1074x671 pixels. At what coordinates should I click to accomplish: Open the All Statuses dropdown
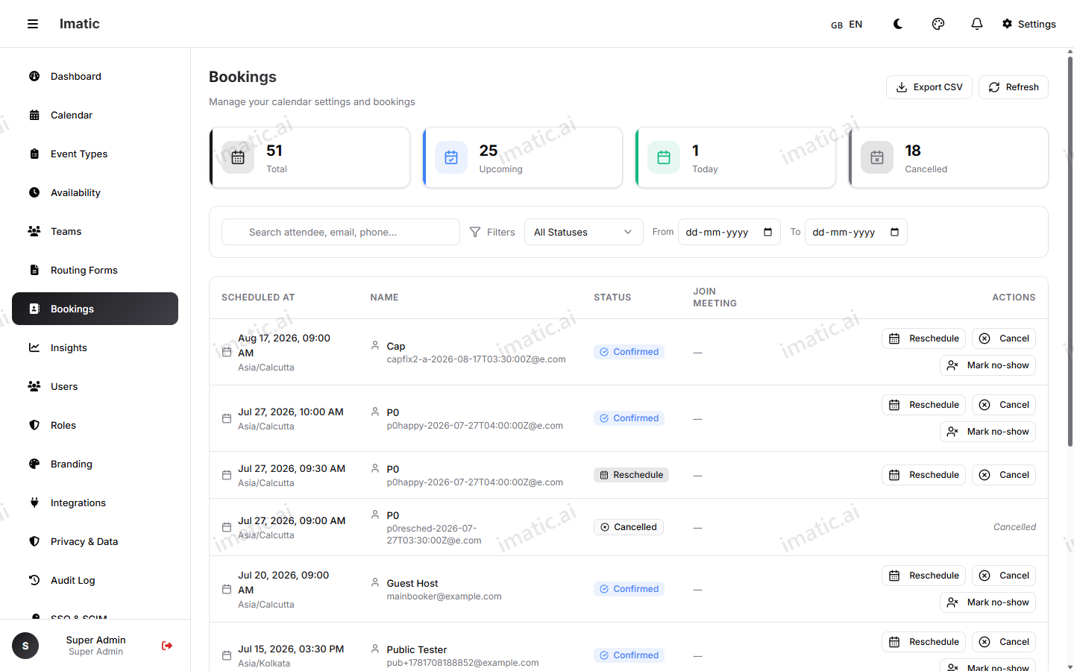point(584,232)
